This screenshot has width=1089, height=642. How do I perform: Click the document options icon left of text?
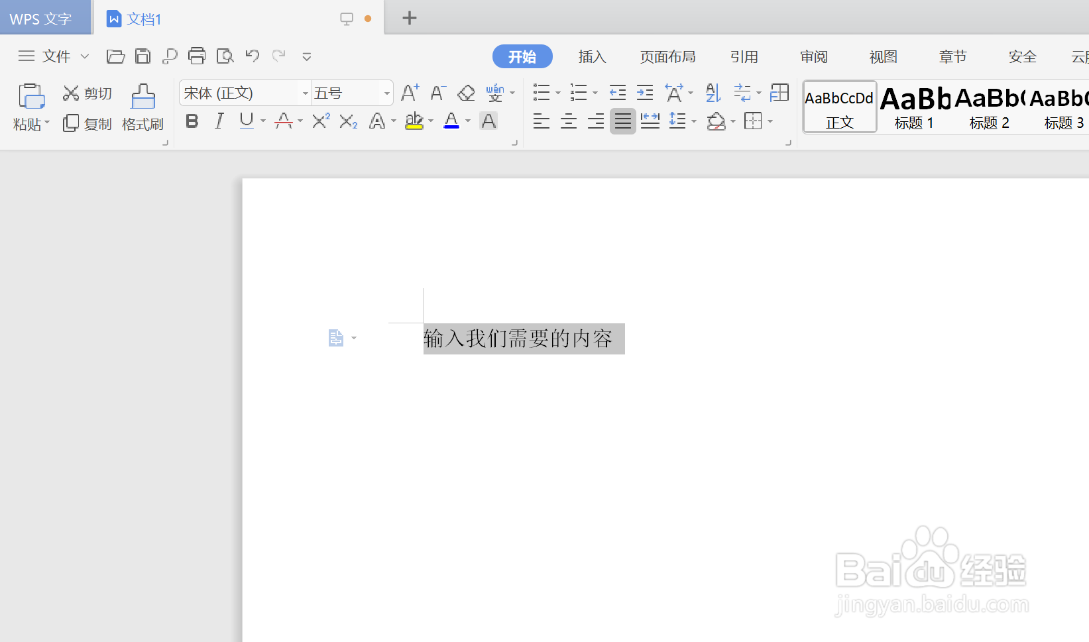pyautogui.click(x=336, y=338)
